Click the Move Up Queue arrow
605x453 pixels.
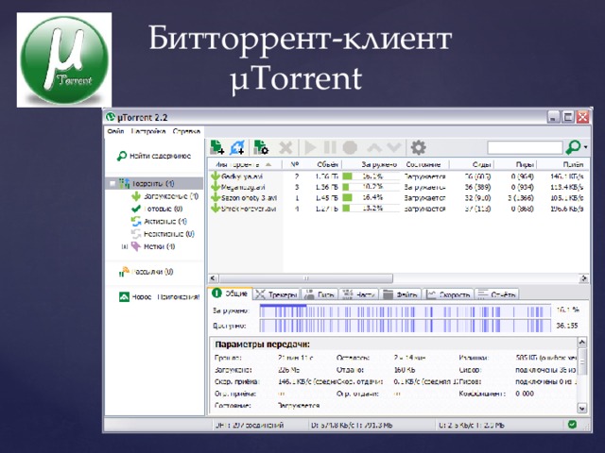coord(374,147)
